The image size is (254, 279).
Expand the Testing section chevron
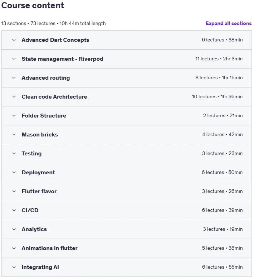point(14,154)
